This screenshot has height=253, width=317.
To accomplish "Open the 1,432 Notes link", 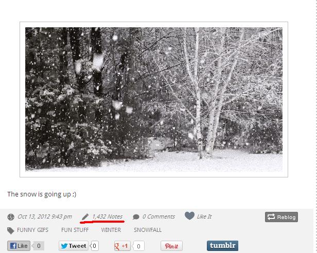I will [x=108, y=216].
